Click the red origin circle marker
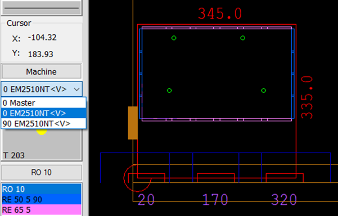The image size is (338, 216). click(137, 178)
